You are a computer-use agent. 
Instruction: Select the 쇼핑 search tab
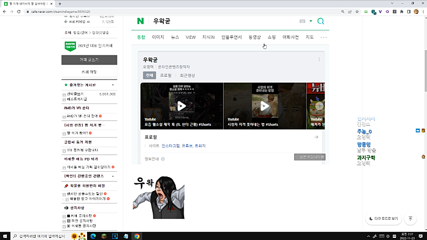tap(272, 37)
